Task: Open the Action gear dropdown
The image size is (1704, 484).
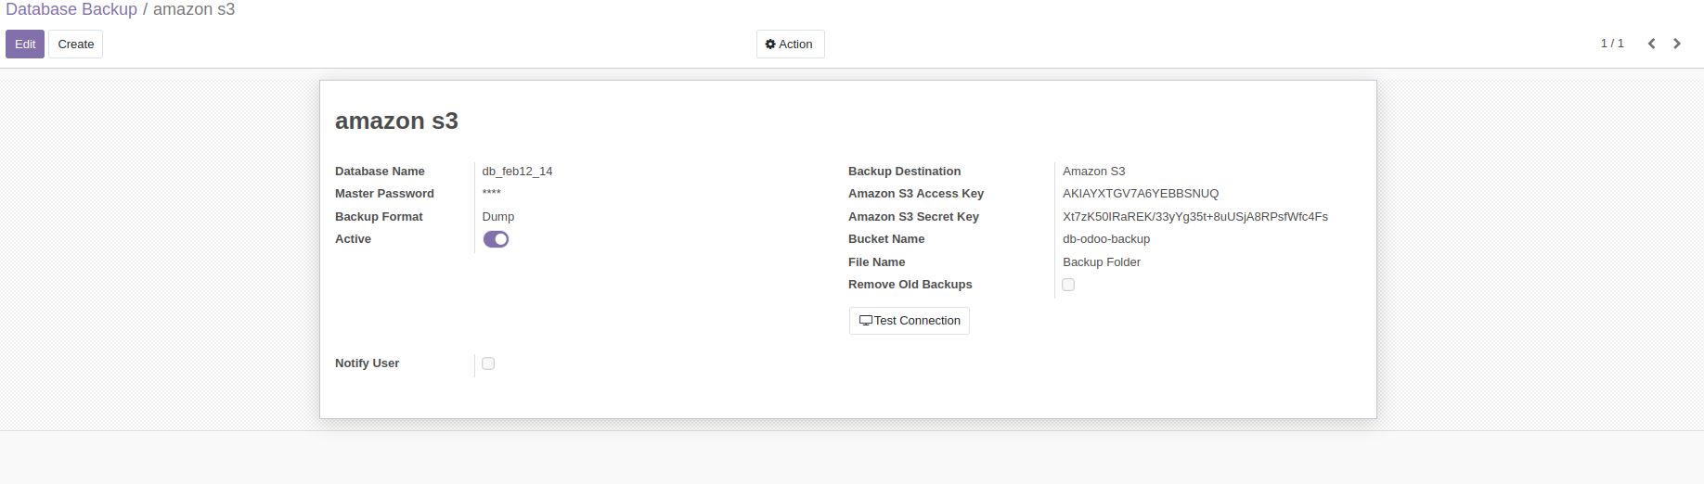Action: point(790,45)
